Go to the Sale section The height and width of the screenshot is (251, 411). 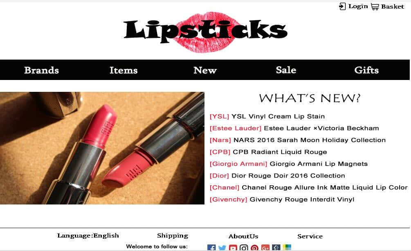click(x=286, y=70)
